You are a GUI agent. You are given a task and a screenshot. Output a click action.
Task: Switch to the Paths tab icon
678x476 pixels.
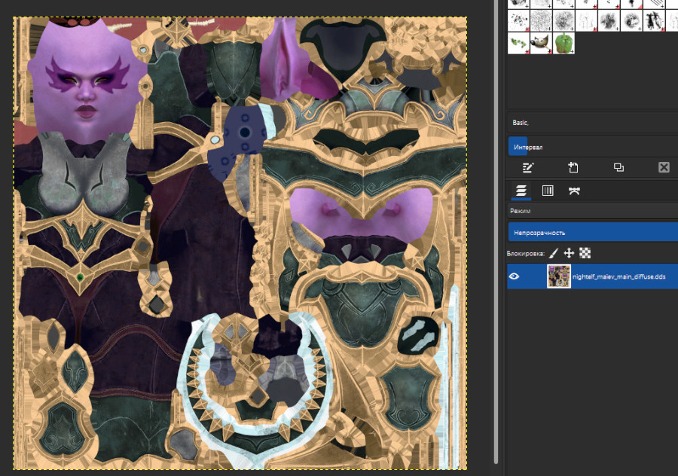[x=574, y=191]
